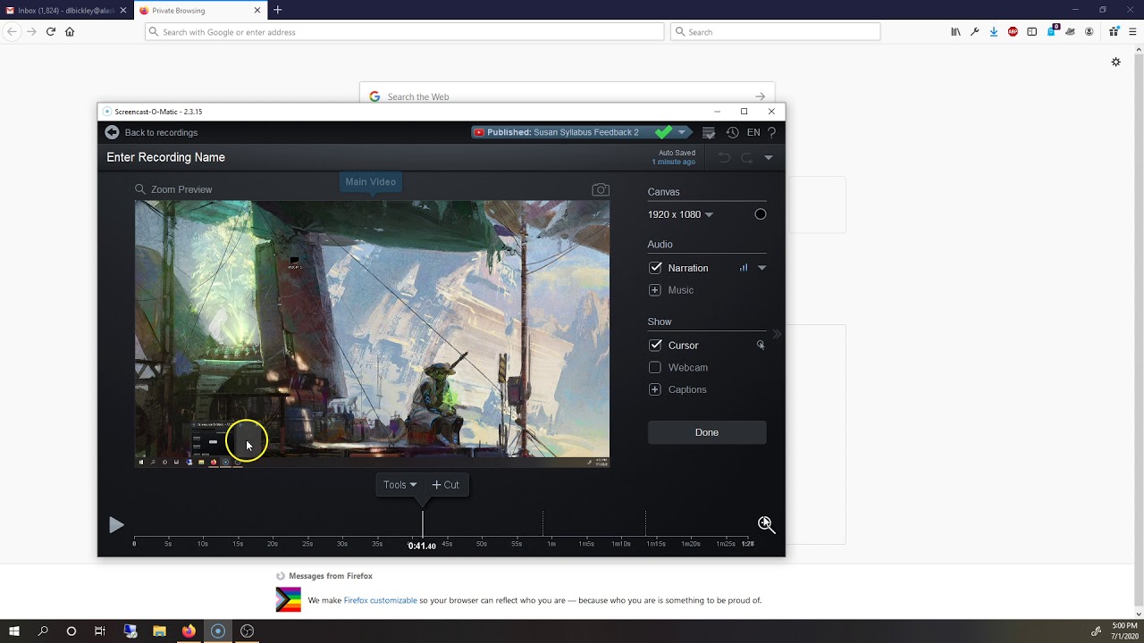Click the Enter Recording Name field
1144x643 pixels.
tap(166, 157)
